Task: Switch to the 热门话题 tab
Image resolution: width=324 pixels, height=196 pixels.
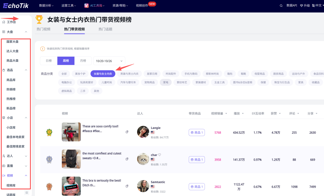Action: click(x=105, y=29)
